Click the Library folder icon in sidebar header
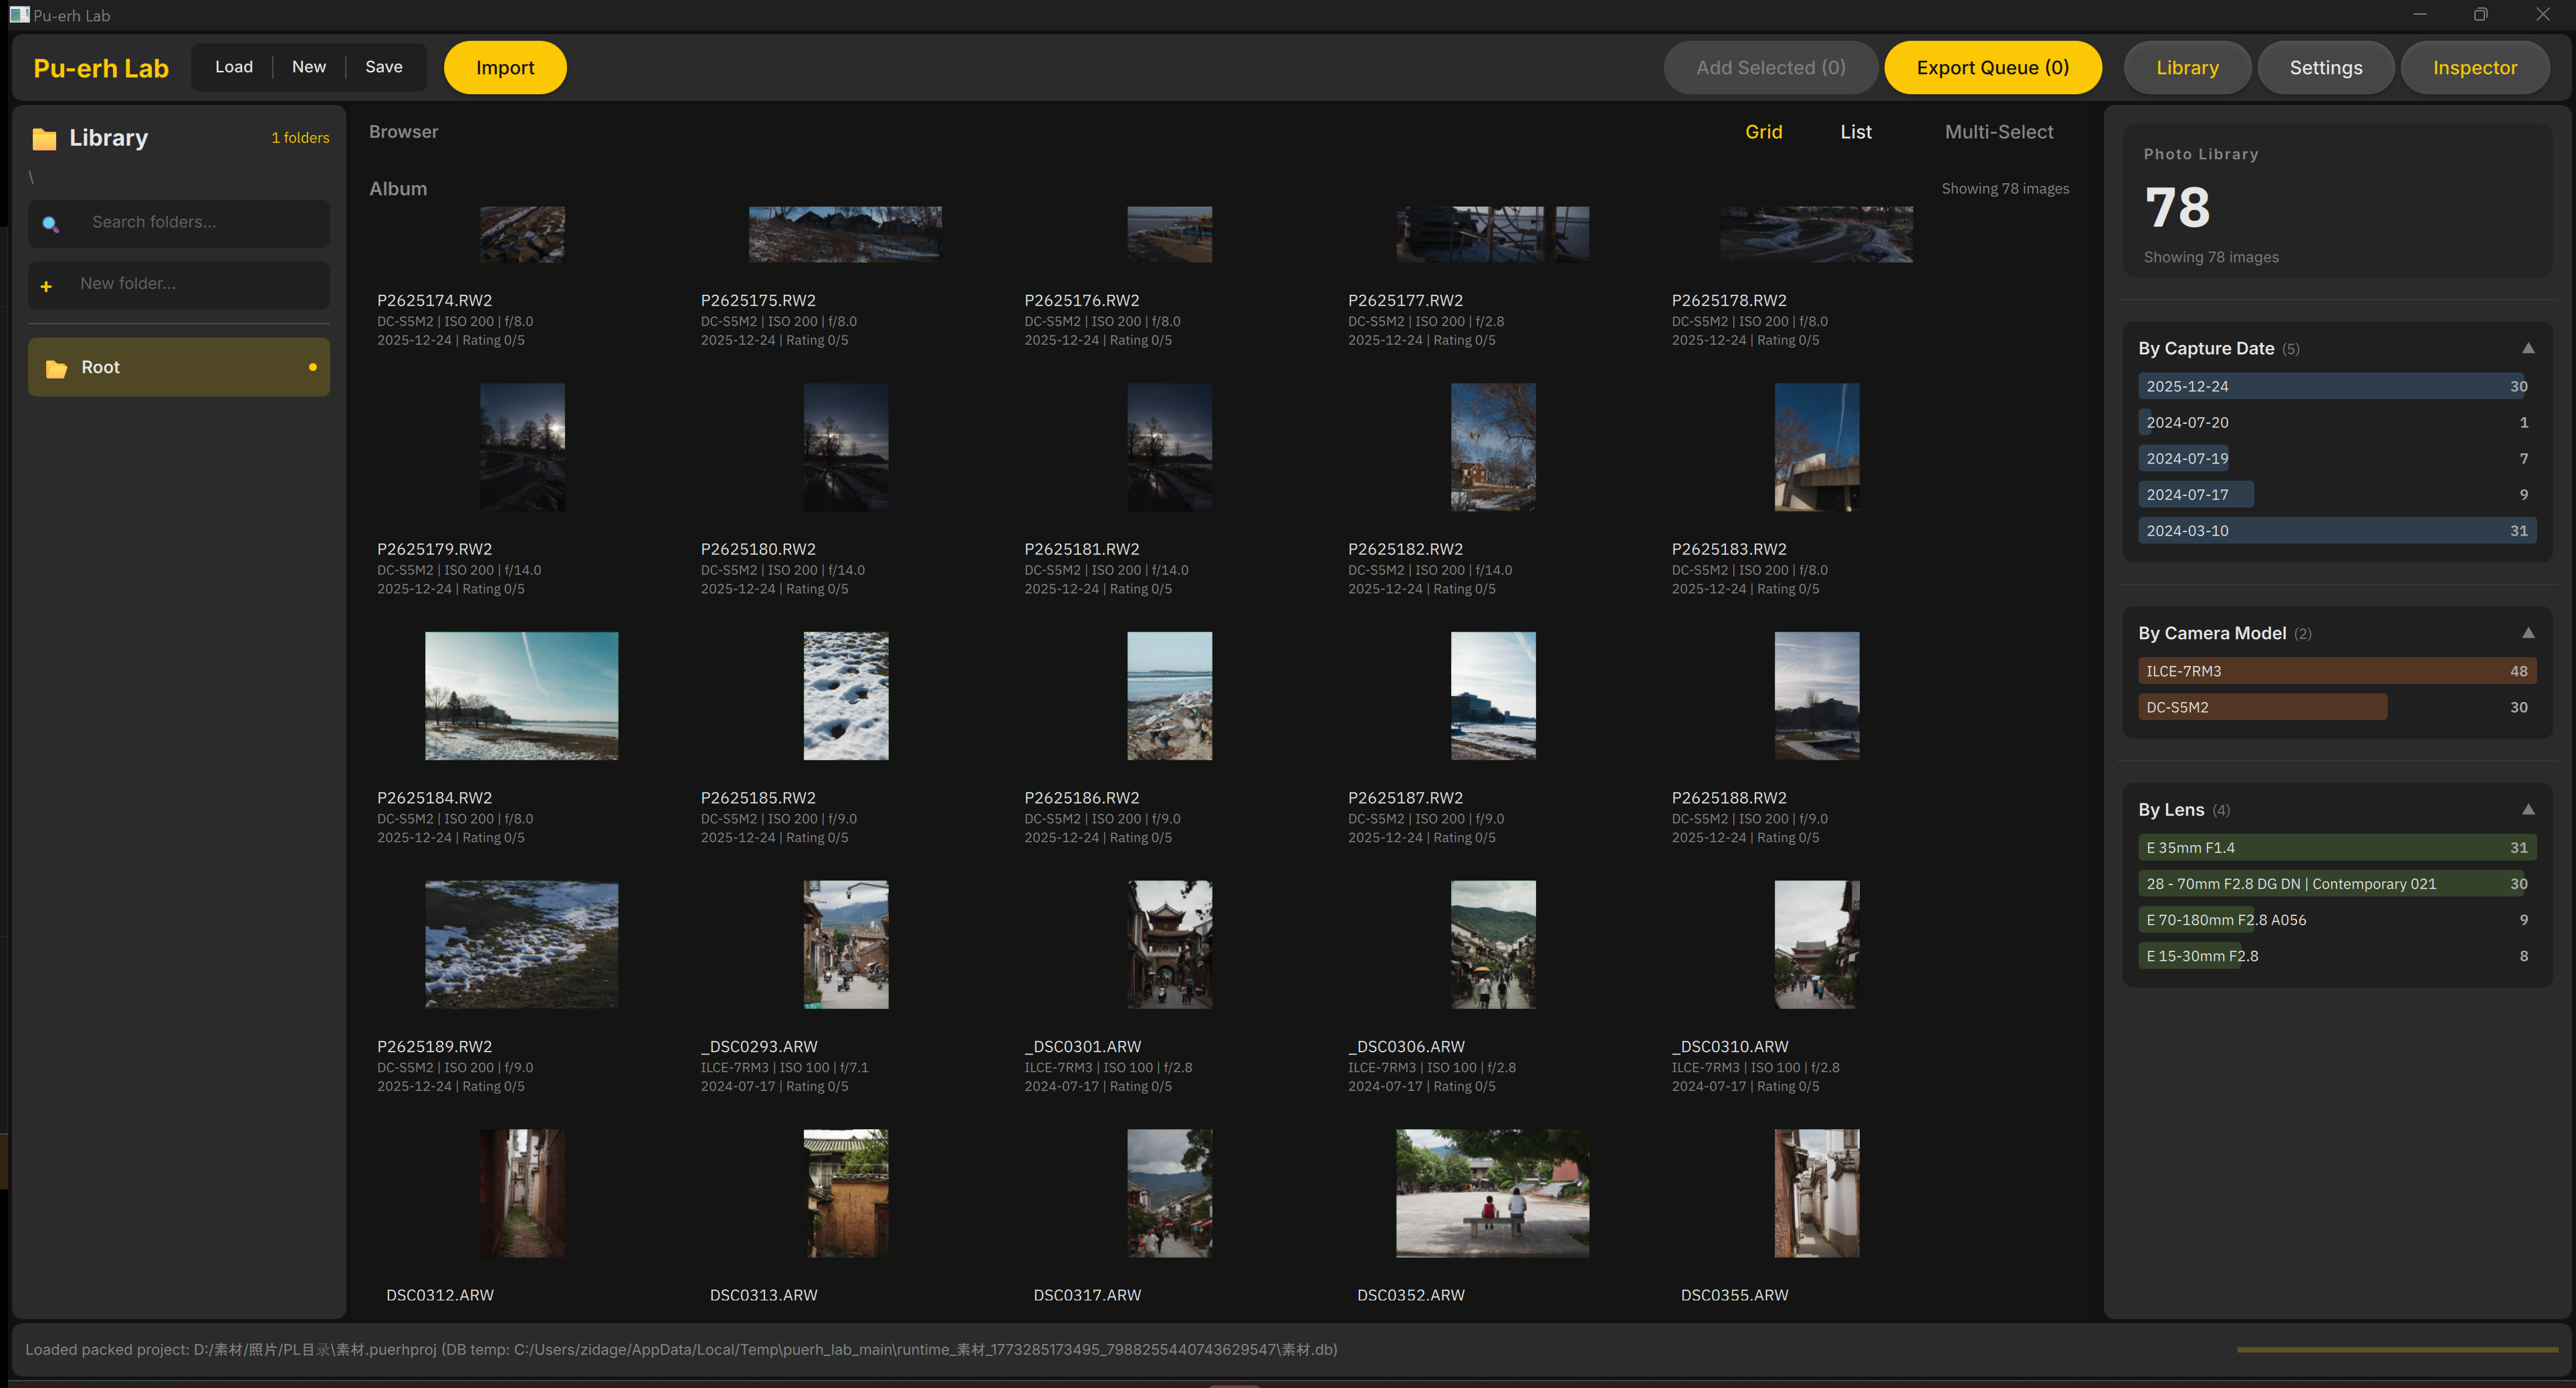The width and height of the screenshot is (2576, 1388). point(44,138)
